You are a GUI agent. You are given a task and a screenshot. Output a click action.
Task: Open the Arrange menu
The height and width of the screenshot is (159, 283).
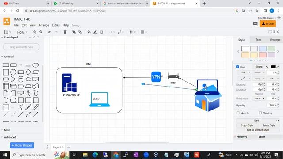pyautogui.click(x=44, y=25)
